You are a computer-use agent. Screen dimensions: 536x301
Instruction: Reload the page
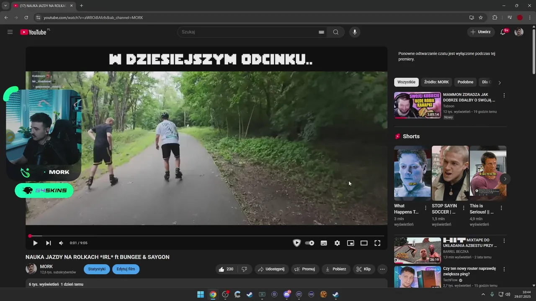26,18
